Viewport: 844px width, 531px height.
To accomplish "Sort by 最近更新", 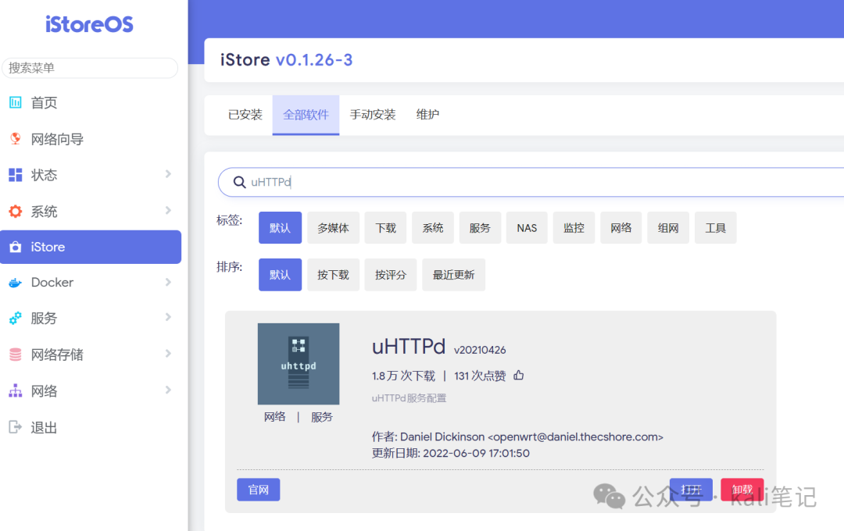I will point(454,274).
